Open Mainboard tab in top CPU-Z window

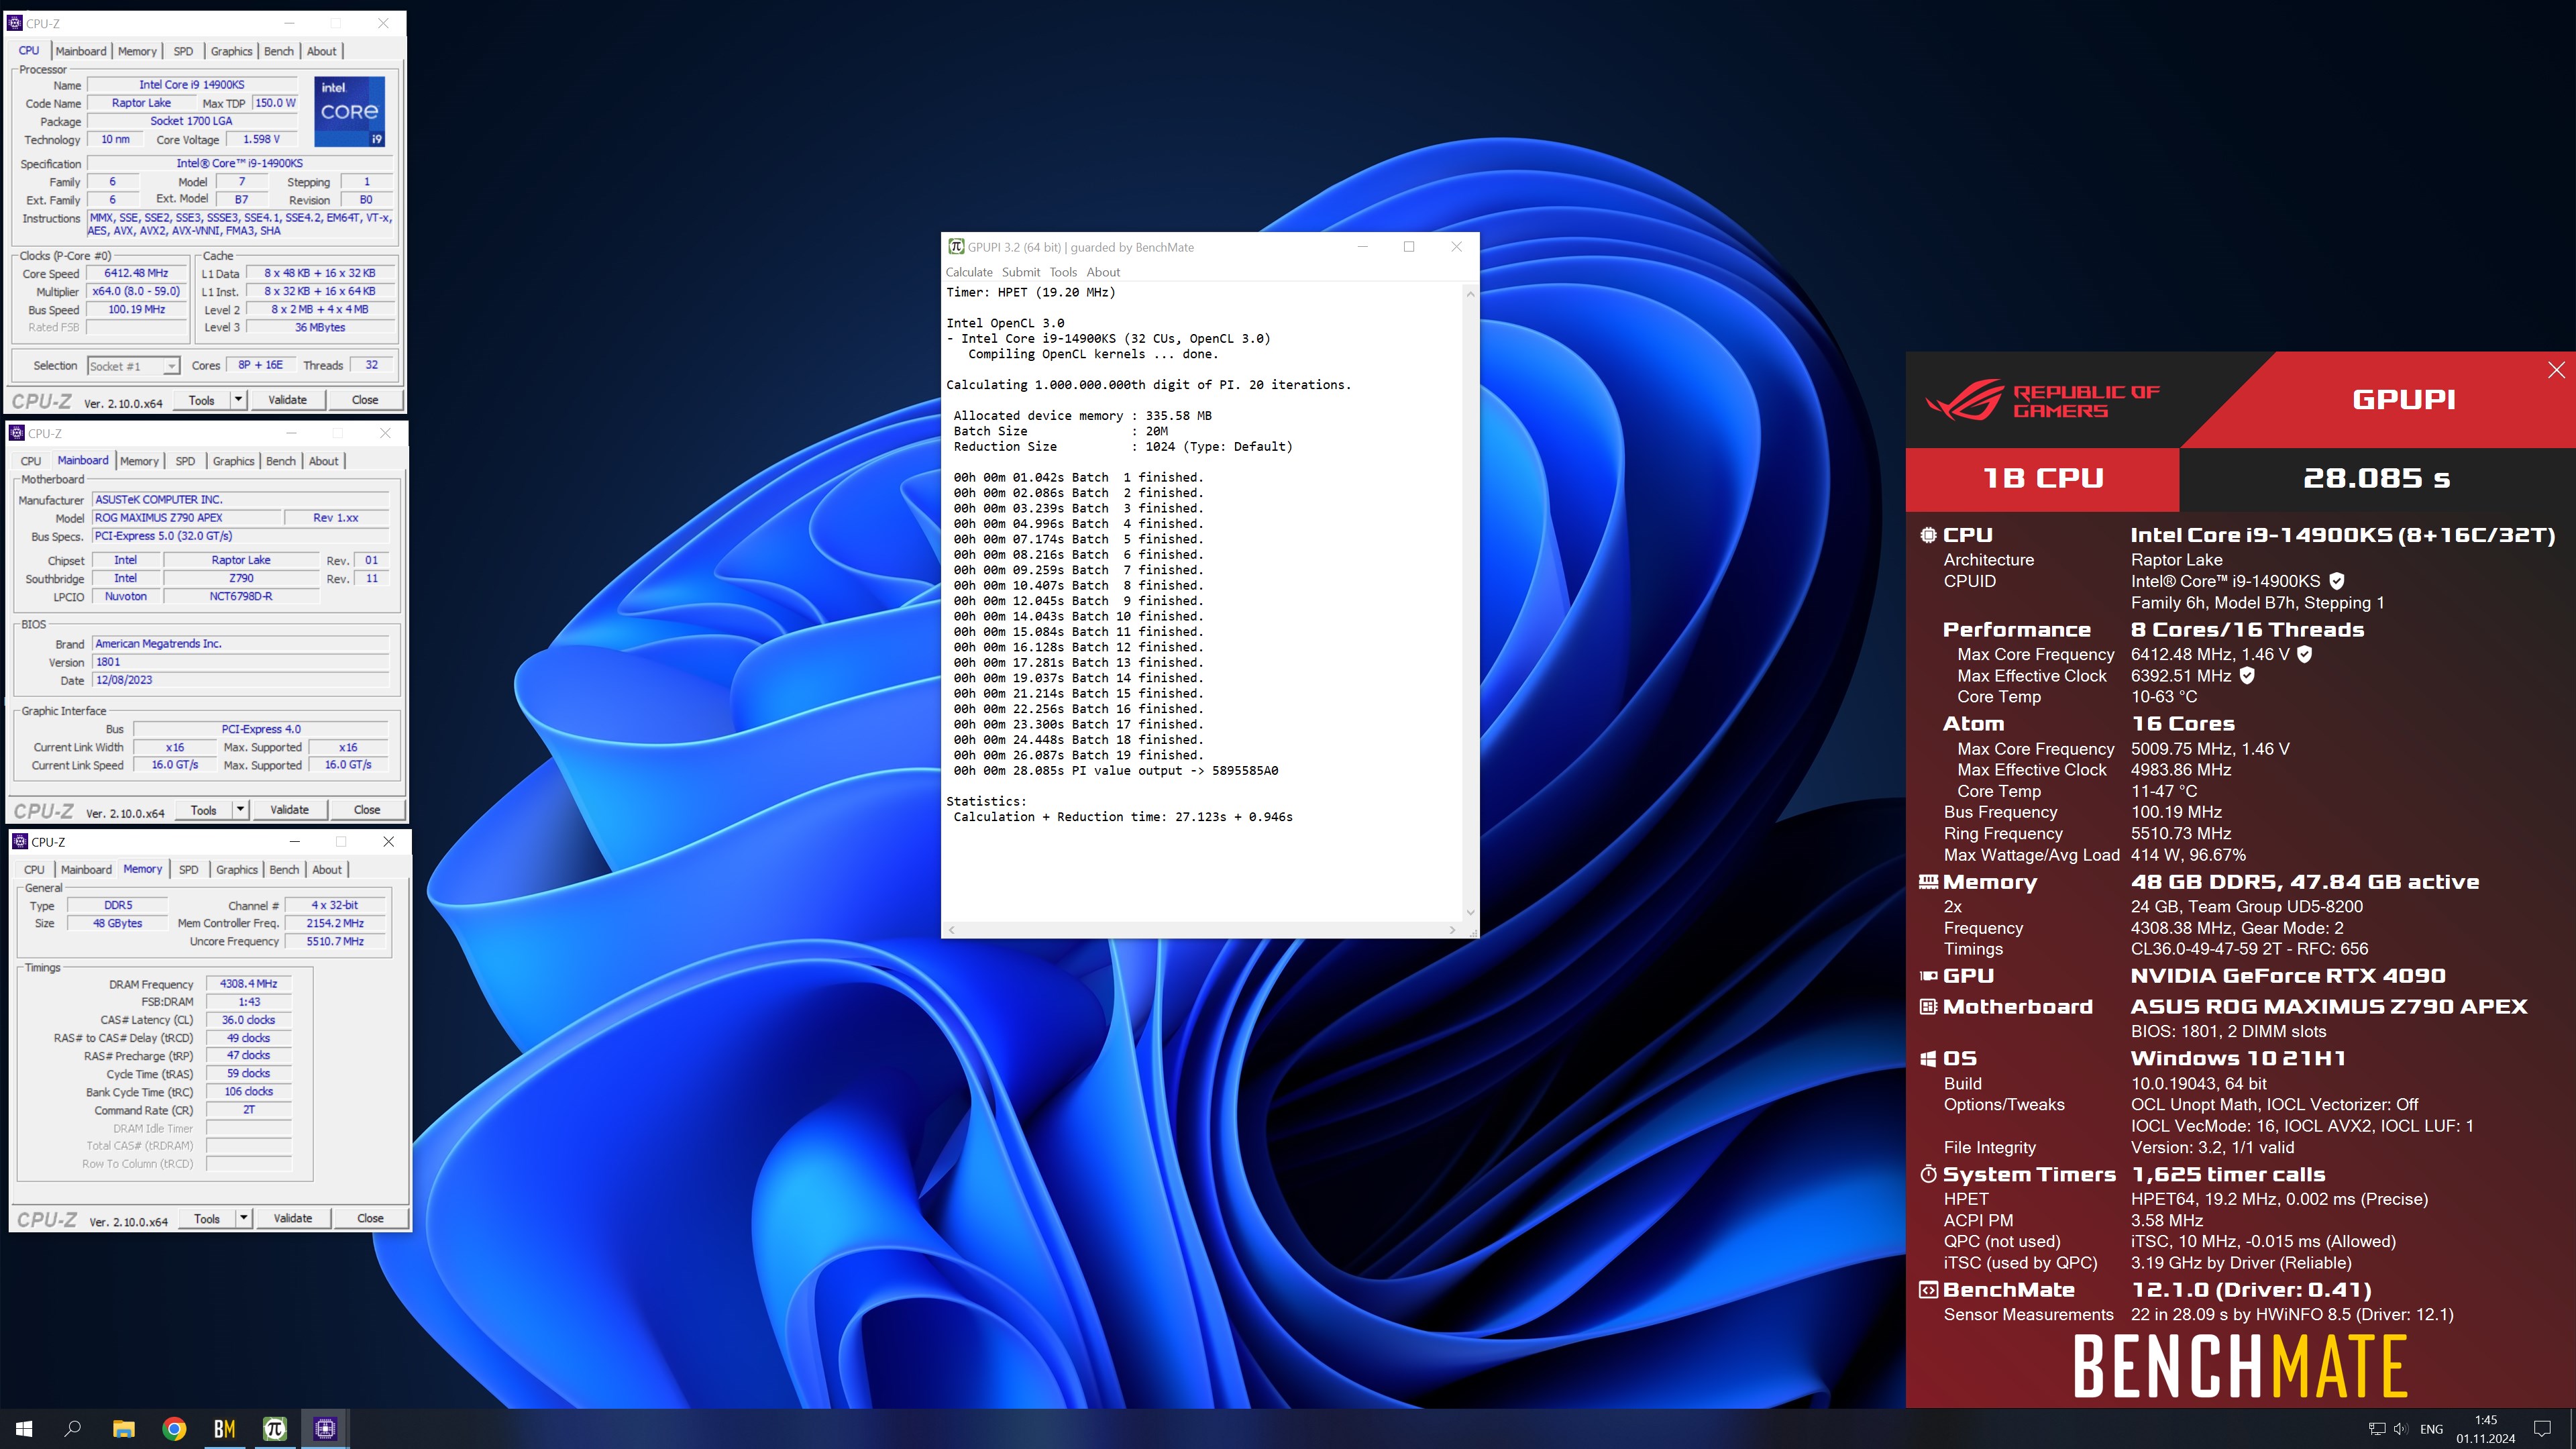81,51
